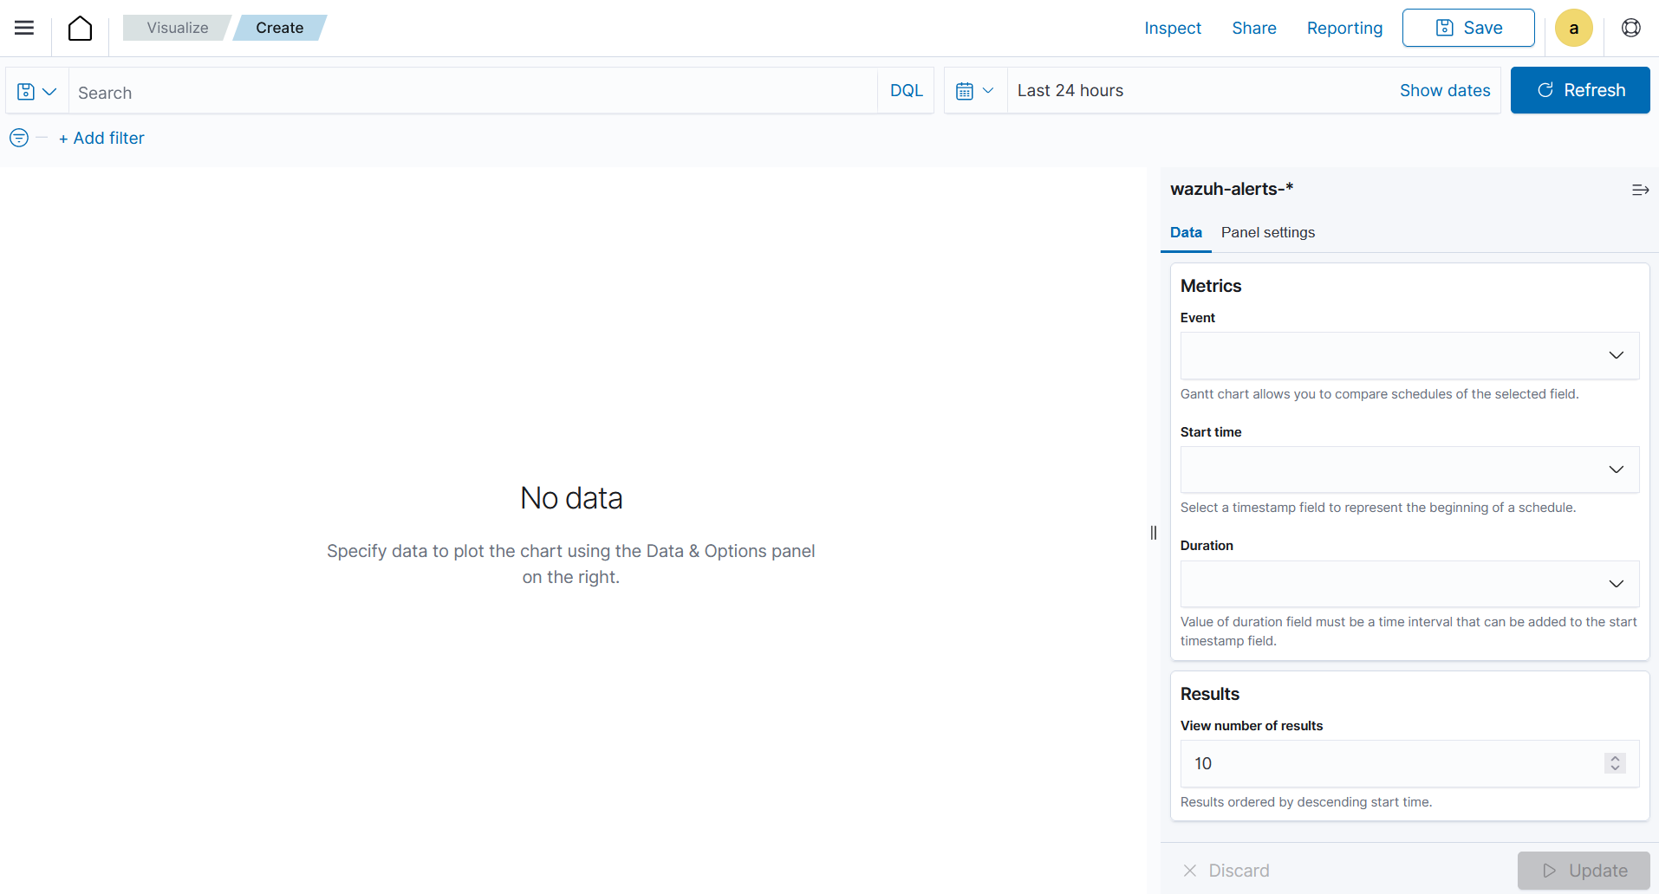Viewport: 1659px width, 894px height.
Task: Open the quick date picker calendar icon
Action: tap(974, 90)
